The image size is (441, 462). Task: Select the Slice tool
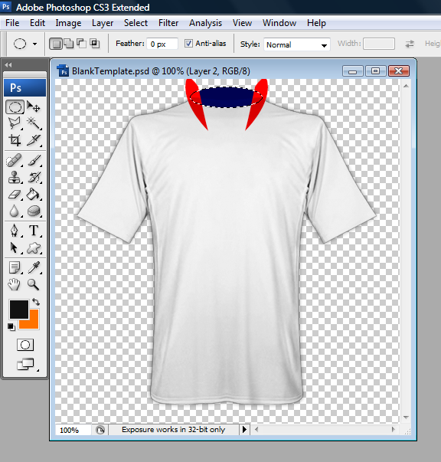[34, 140]
